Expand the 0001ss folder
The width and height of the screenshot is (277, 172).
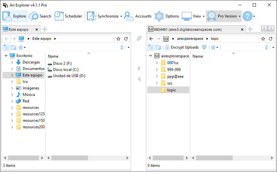tap(157, 63)
